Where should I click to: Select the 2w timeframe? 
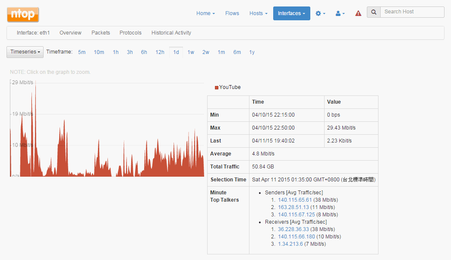[206, 52]
